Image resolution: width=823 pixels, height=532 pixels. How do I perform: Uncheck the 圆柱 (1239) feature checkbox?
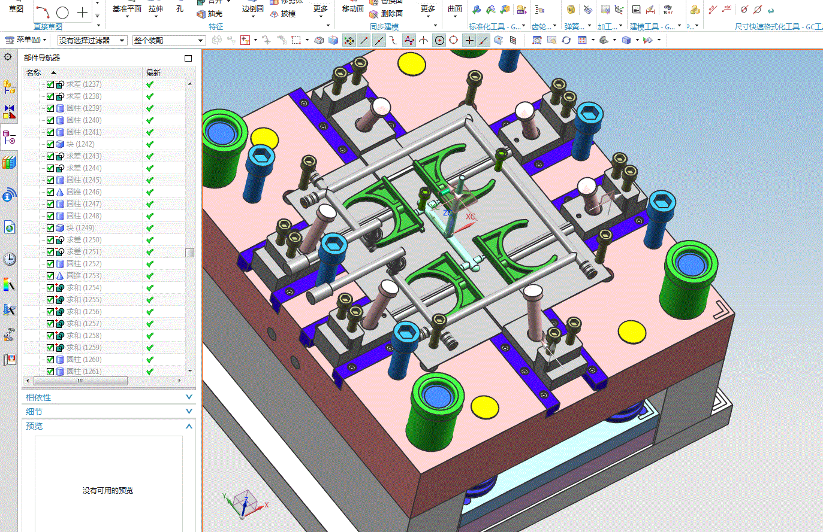(50, 108)
